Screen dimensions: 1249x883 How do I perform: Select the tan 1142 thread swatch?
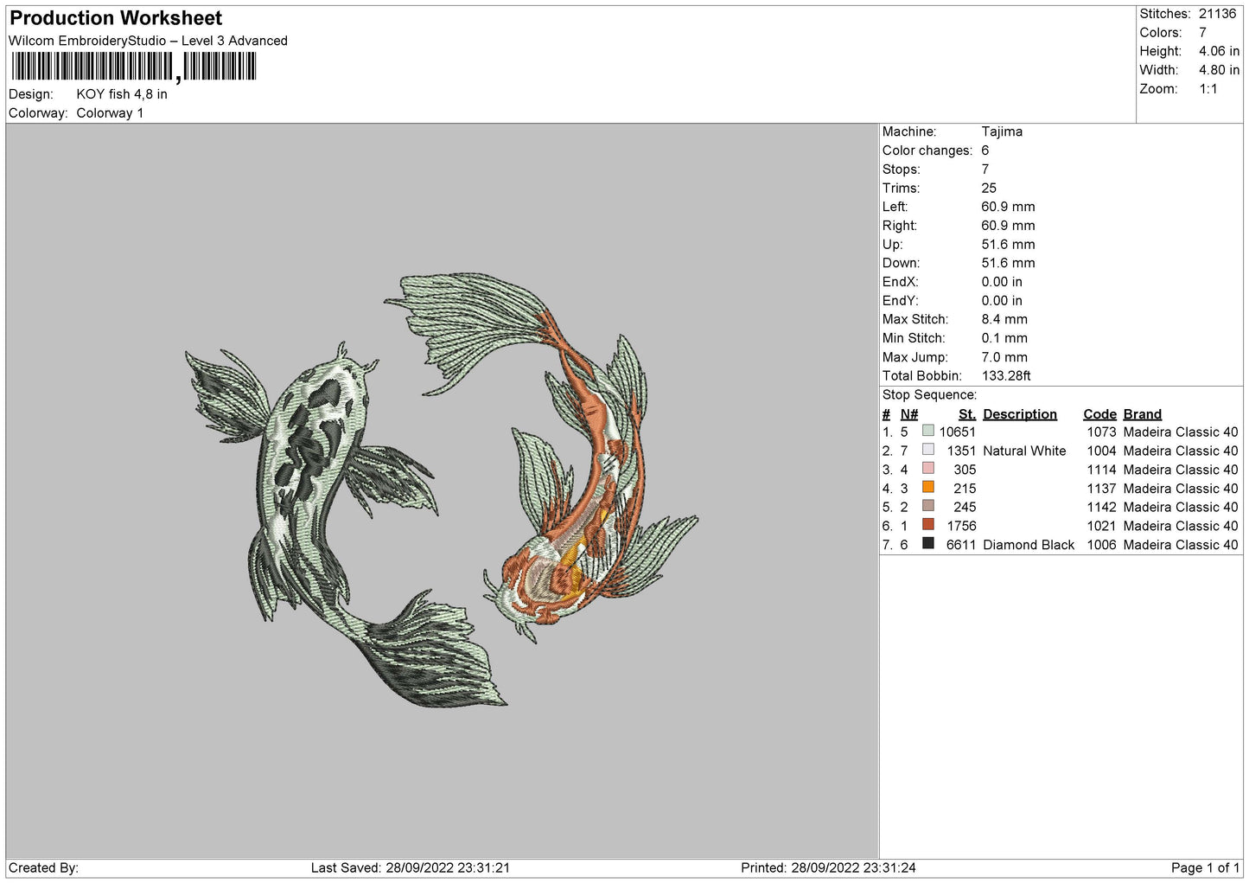927,506
